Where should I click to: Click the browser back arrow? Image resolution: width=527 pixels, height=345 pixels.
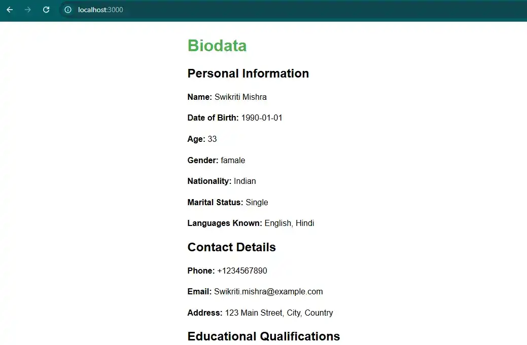click(10, 10)
